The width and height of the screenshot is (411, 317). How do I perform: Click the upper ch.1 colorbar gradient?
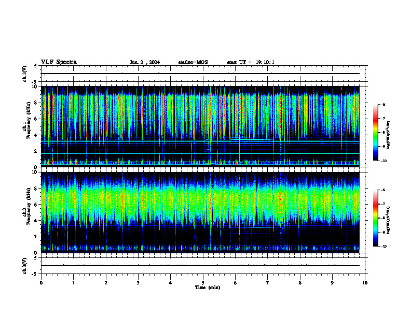pos(375,133)
